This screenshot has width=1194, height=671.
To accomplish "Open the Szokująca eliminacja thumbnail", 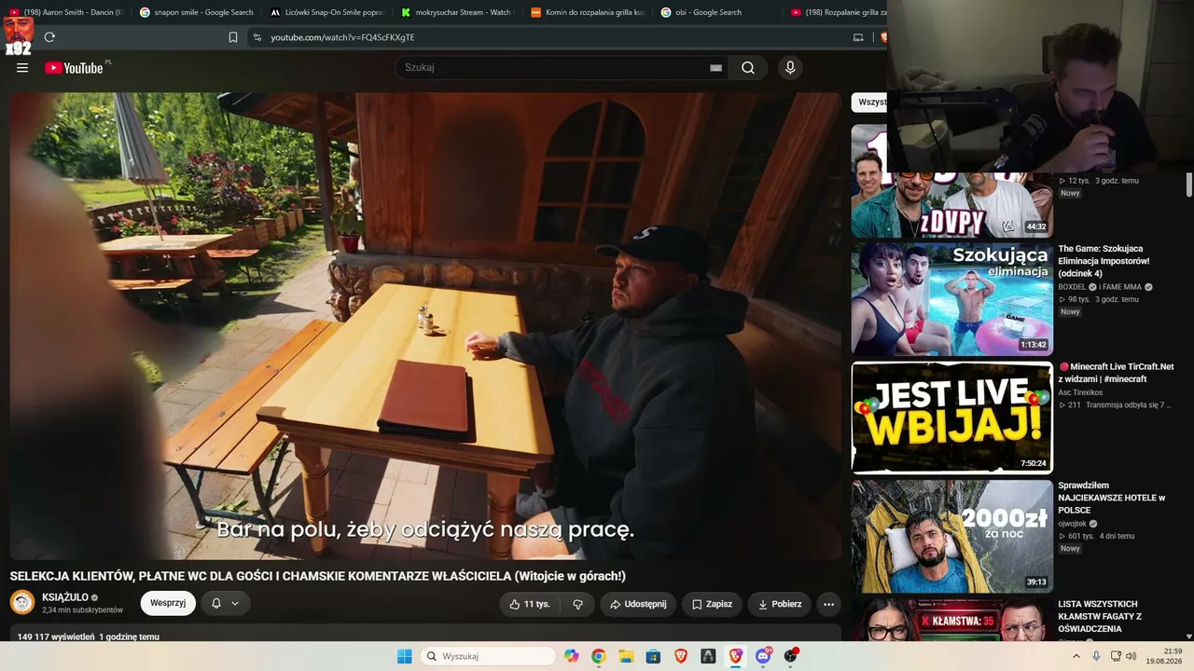I will [952, 299].
